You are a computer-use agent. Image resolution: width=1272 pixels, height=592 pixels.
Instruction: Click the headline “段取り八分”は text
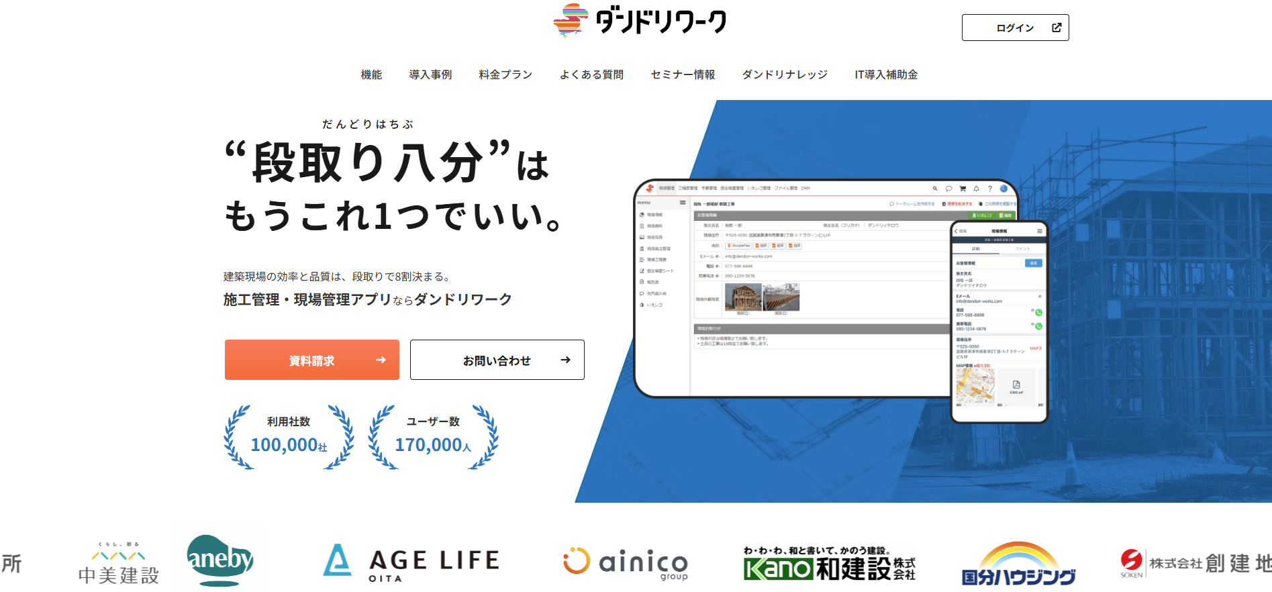click(x=387, y=161)
